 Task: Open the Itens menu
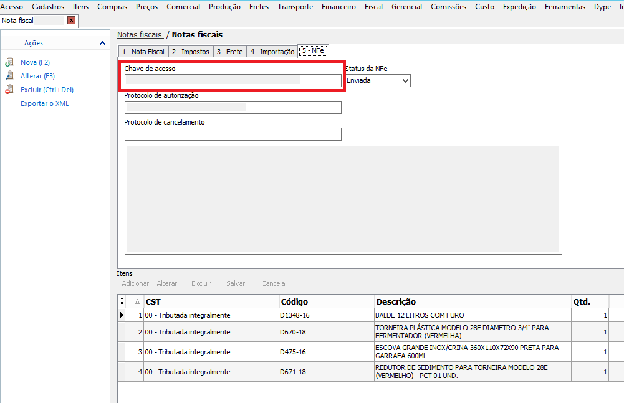81,7
